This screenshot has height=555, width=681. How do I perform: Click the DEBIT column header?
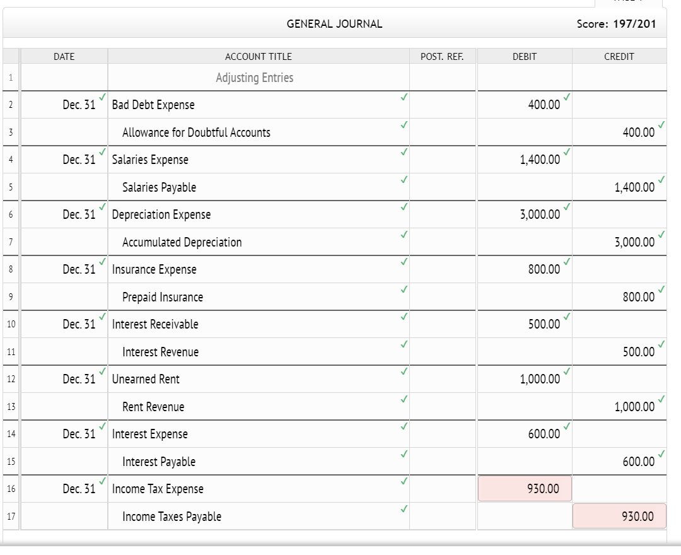tap(525, 57)
